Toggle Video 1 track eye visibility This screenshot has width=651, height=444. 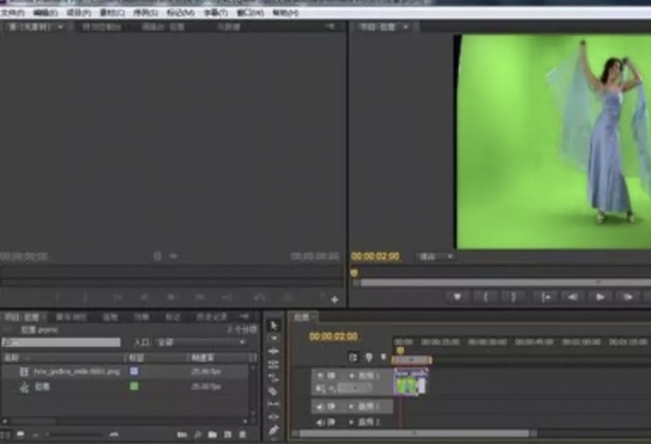pyautogui.click(x=320, y=375)
